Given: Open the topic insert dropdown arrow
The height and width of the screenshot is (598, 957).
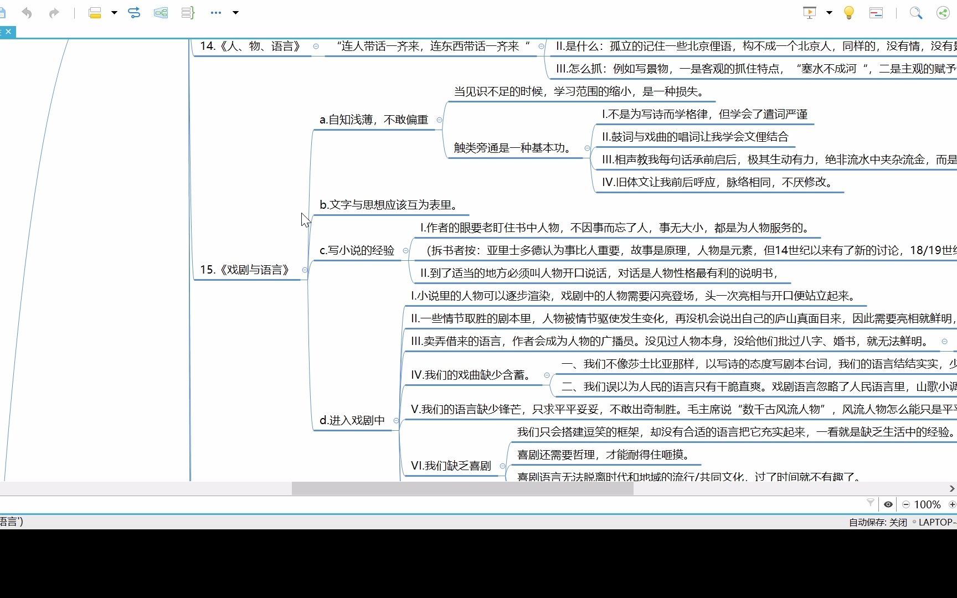Looking at the screenshot, I should coord(114,13).
